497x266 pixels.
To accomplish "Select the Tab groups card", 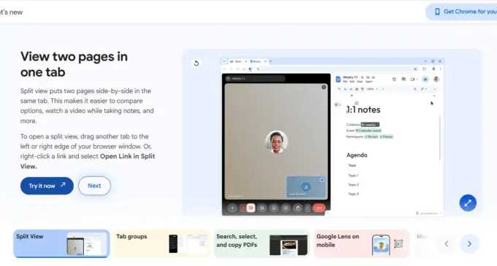I will (x=162, y=243).
